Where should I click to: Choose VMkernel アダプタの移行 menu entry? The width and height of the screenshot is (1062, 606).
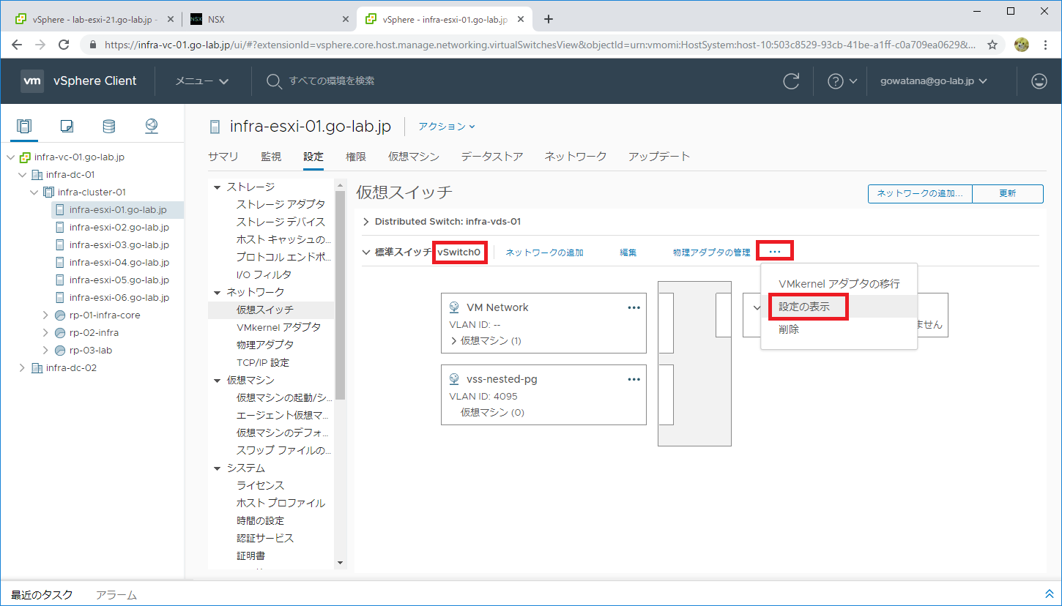[x=839, y=284]
